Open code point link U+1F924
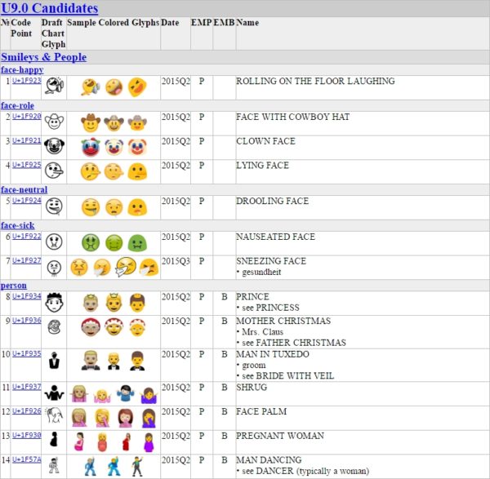The height and width of the screenshot is (479, 490). [27, 201]
